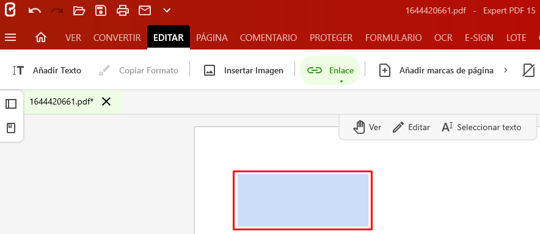Open the E-SIGN tab
Viewport: 540px width, 234px height.
coord(479,37)
